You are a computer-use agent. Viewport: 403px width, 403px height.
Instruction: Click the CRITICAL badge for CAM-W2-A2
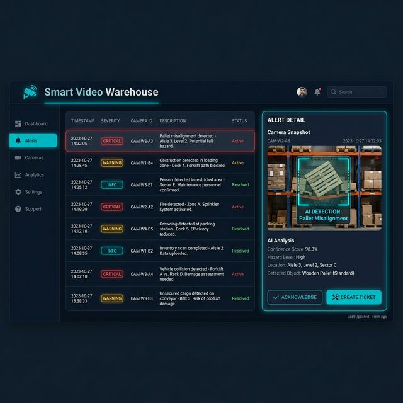[x=112, y=207]
